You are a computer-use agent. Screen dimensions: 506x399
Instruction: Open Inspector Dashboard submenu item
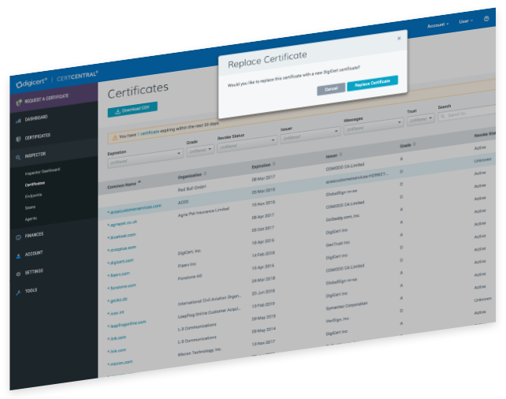[x=43, y=171]
